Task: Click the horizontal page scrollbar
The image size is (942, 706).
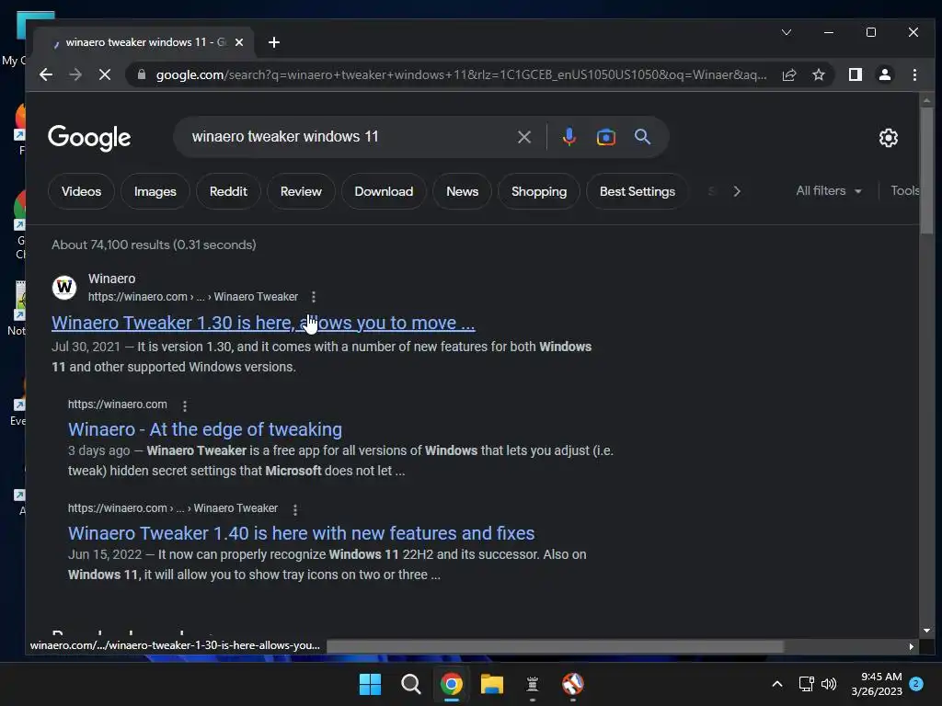Action: pos(555,646)
